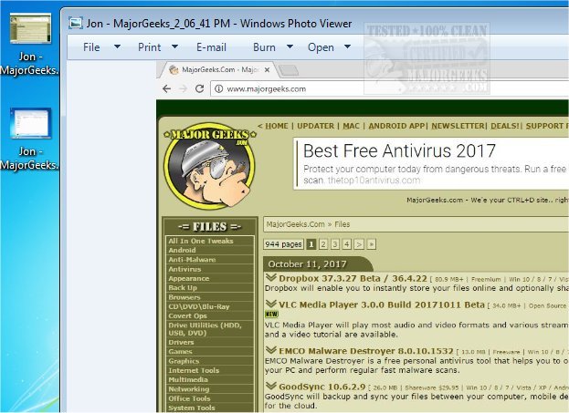Viewport: 569px width, 413px height.
Task: Close the MajorGeeks.Com tab with the x
Action: point(267,70)
